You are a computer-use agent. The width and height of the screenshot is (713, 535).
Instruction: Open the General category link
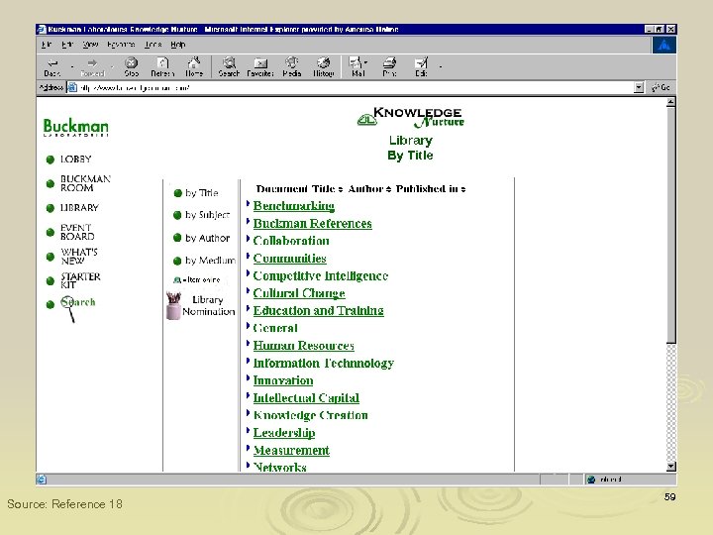(275, 328)
